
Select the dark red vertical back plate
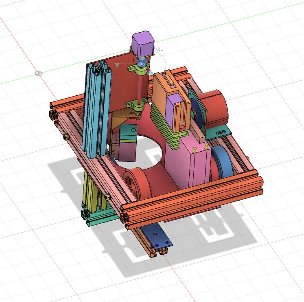tap(120, 88)
